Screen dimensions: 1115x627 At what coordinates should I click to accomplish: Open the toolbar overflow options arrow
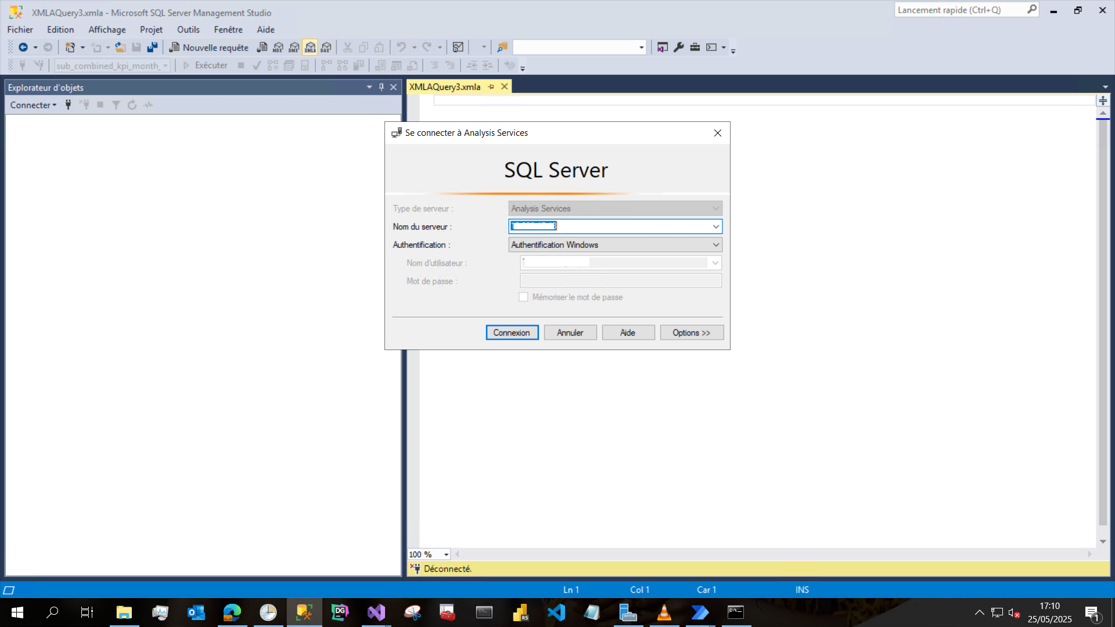[733, 51]
